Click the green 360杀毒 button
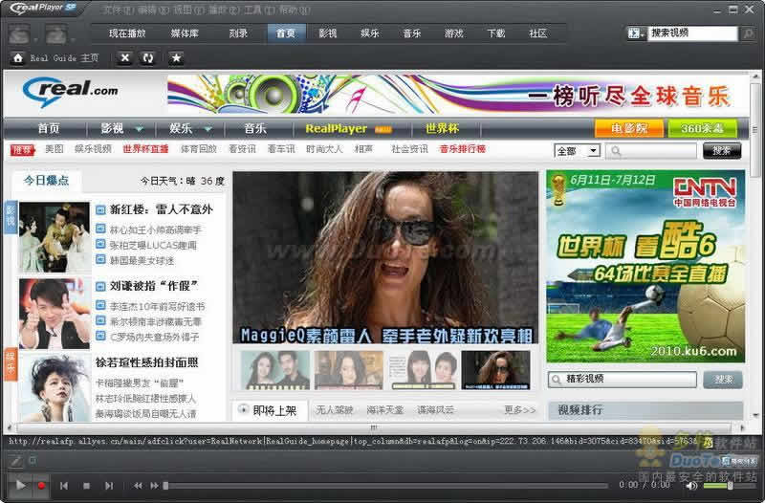 702,129
